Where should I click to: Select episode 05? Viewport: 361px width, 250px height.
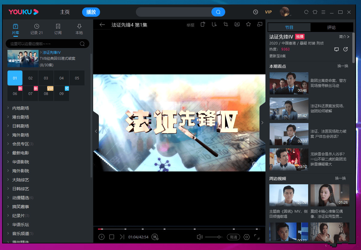[x=77, y=78]
